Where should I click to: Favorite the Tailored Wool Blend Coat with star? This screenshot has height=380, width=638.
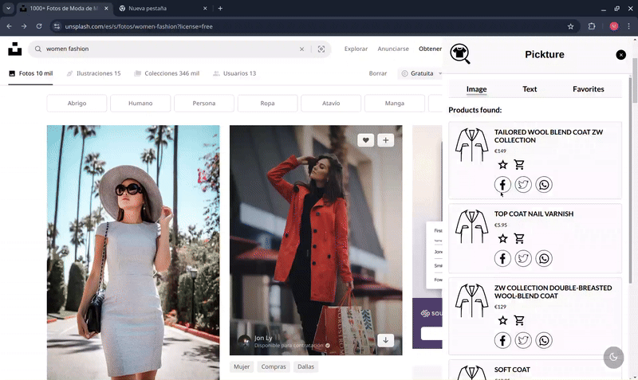click(x=503, y=165)
